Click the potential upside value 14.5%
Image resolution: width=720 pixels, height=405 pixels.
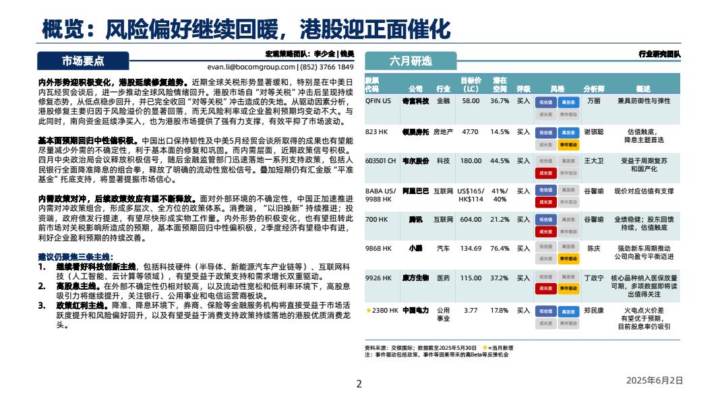(x=500, y=132)
